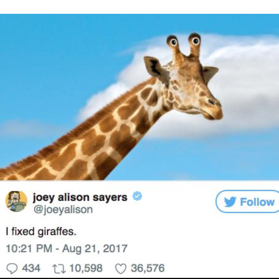Image resolution: width=279 pixels, height=279 pixels.
Task: Like the tweet with the heart icon
Action: point(120,268)
